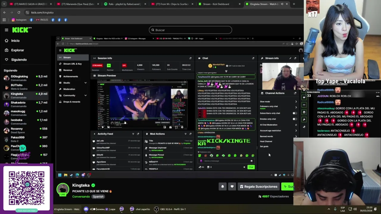381x214 pixels.
Task: Click the Yape QR code image
Action: pyautogui.click(x=26, y=188)
